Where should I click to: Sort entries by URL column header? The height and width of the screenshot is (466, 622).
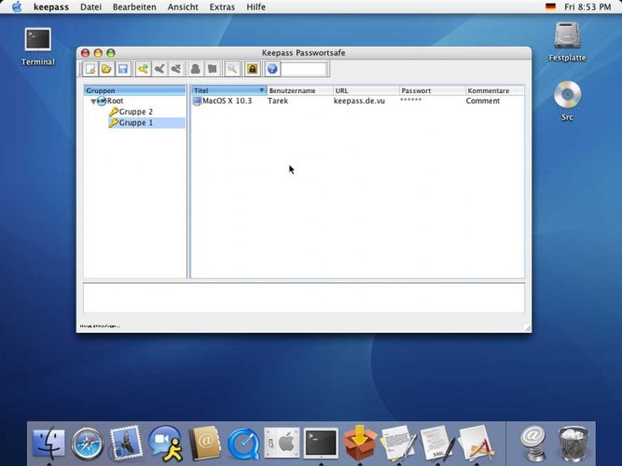click(x=366, y=90)
